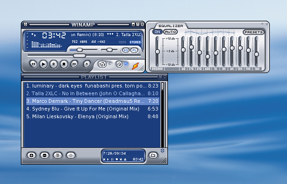
Task: Select track 3 Marco Demark - Tiny Dancer
Action: (x=92, y=101)
